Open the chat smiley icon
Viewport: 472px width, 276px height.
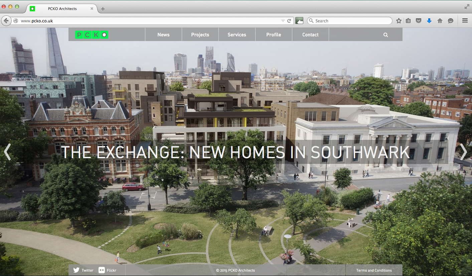451,21
